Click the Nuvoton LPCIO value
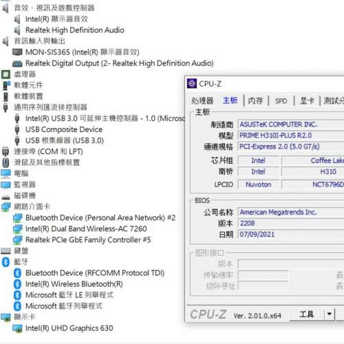The width and height of the screenshot is (344, 344). pos(259,184)
